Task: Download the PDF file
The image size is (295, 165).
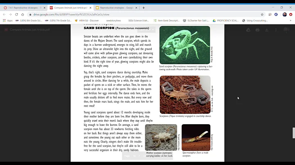Action: click(x=267, y=30)
